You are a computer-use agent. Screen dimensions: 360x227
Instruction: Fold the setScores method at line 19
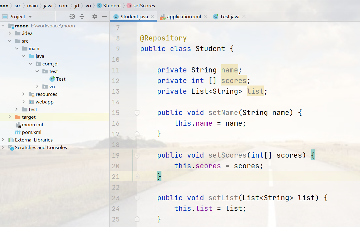click(x=137, y=155)
